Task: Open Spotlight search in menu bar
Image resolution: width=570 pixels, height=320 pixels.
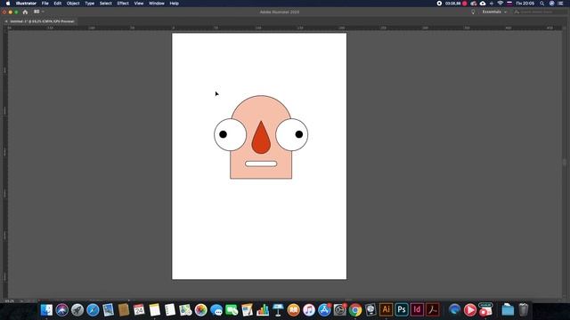Action: pyautogui.click(x=541, y=4)
